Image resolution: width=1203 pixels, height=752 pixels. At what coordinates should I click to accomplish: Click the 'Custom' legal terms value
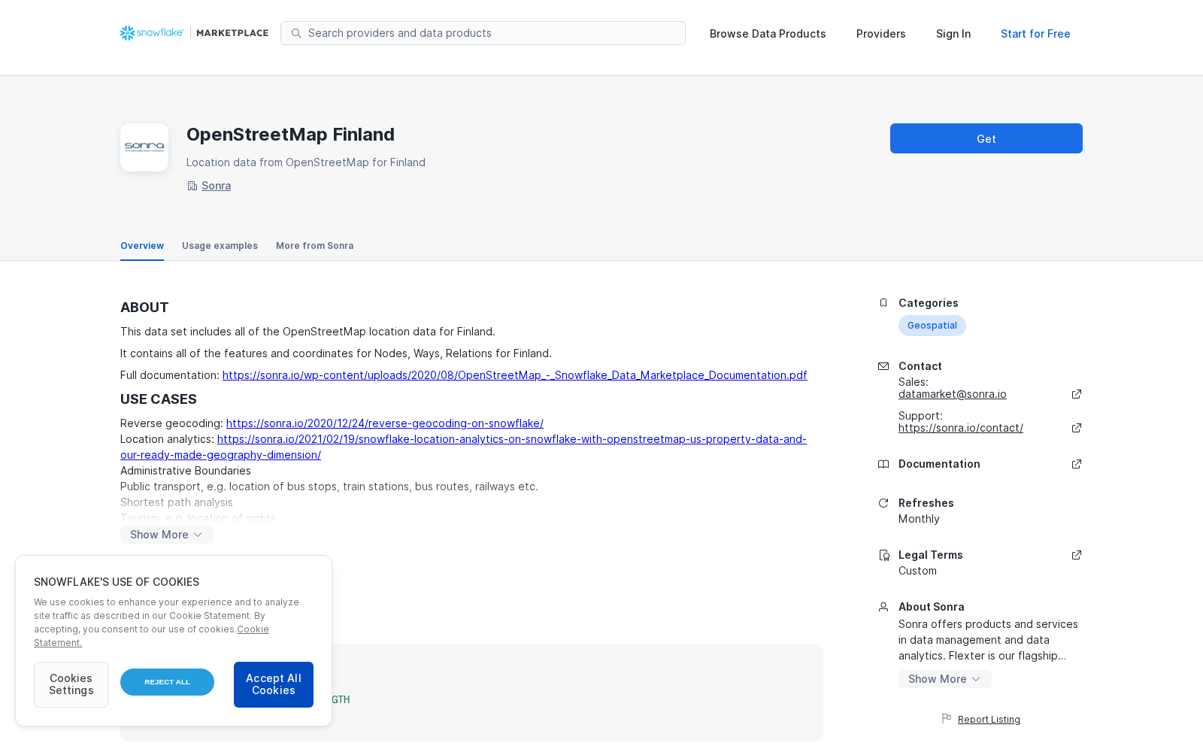pos(917,571)
